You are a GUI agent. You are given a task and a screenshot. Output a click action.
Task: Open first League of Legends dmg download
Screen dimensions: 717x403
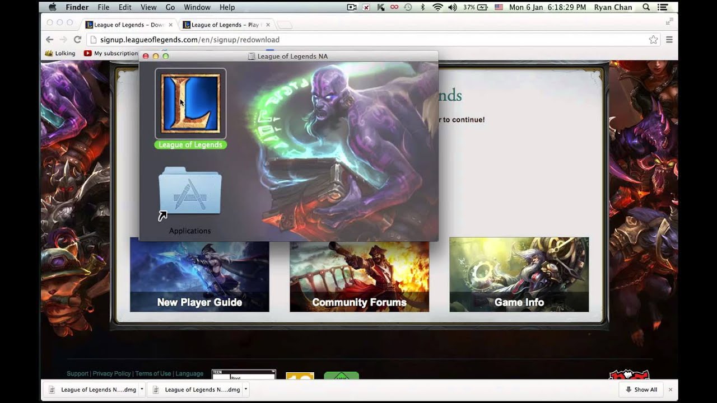92,390
